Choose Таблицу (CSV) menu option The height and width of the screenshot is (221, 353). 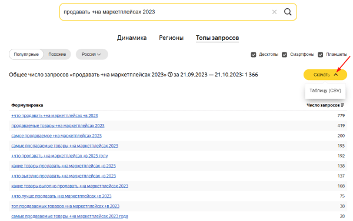point(325,91)
